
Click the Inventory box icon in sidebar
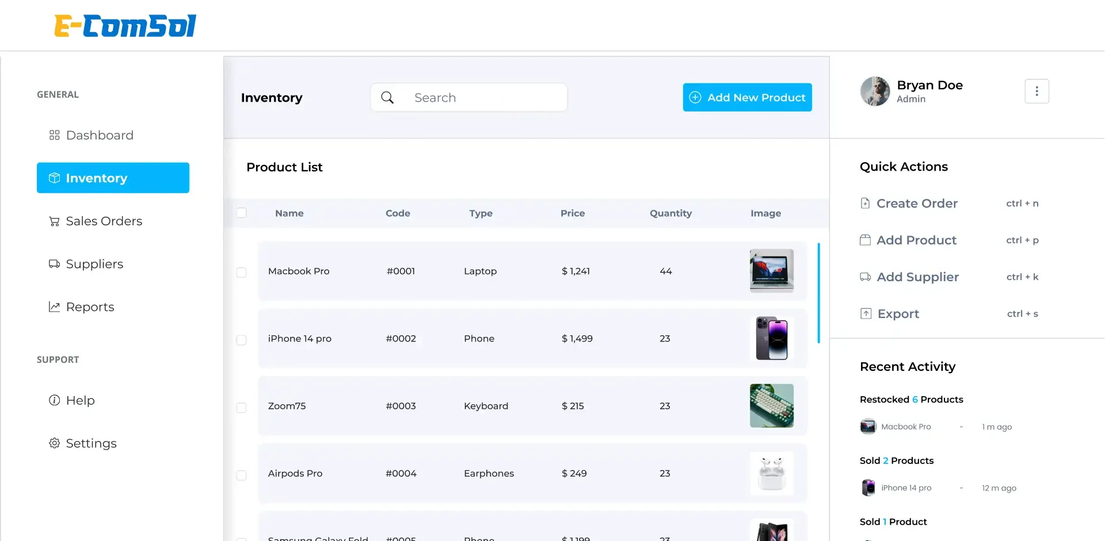click(x=55, y=178)
